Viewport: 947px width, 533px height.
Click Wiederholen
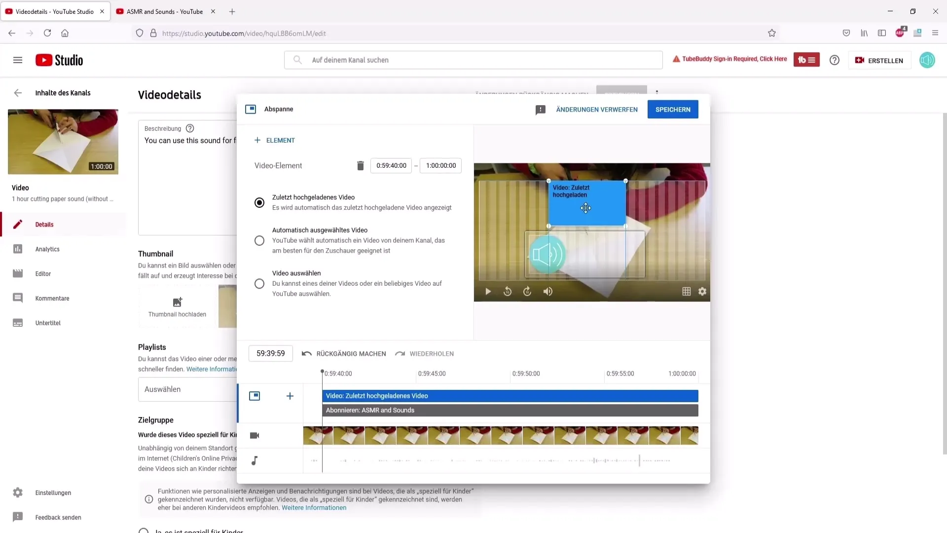(425, 354)
